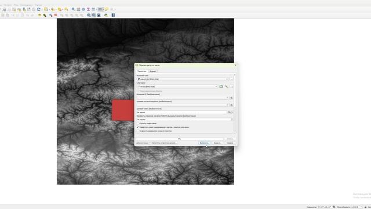The image size is (371, 209).
Task: Open the attribute table icon
Action: click(x=93, y=9)
